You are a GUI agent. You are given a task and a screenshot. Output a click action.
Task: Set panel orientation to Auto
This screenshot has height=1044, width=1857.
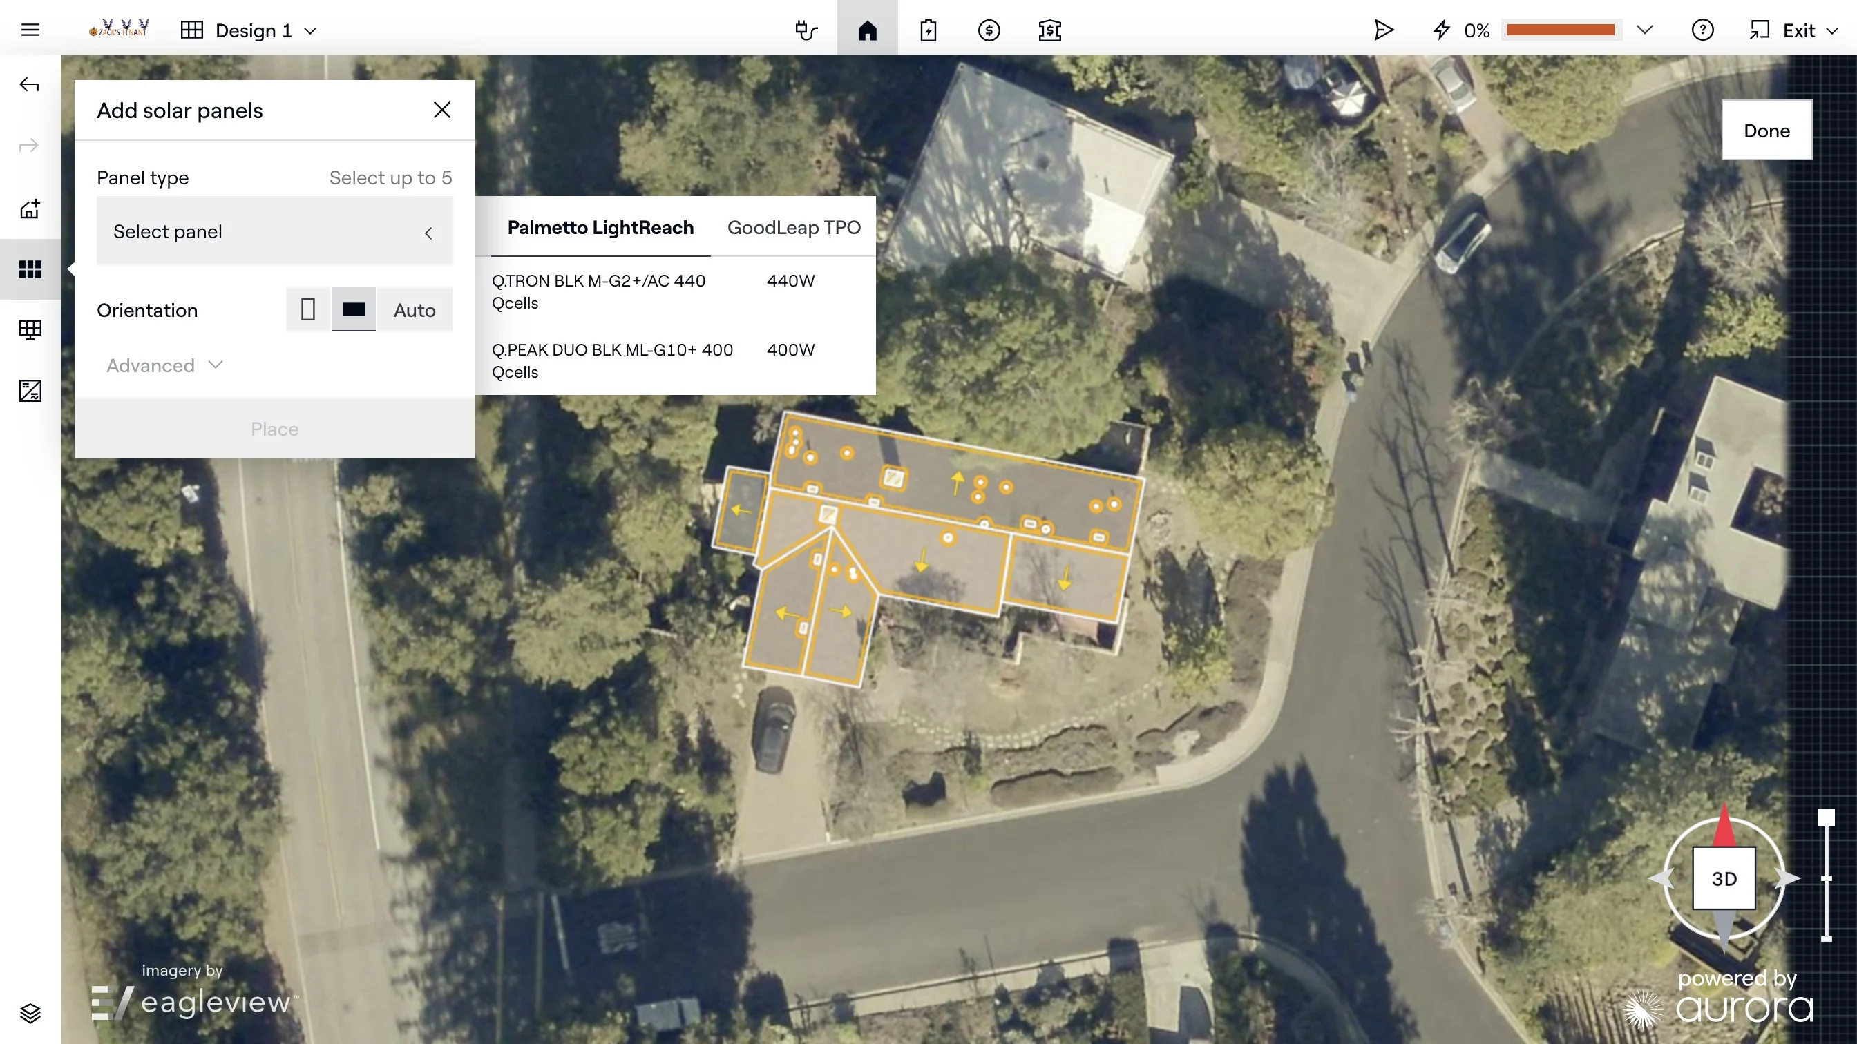pyautogui.click(x=415, y=310)
